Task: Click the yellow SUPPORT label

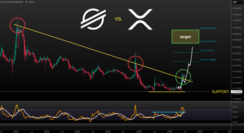Action: [220, 92]
